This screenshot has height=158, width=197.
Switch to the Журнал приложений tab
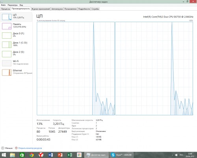tap(41, 9)
